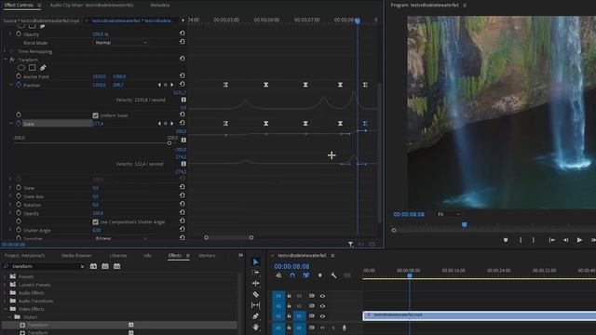Open the Sampling Bilinear dropdown
The width and height of the screenshot is (596, 335).
[120, 238]
